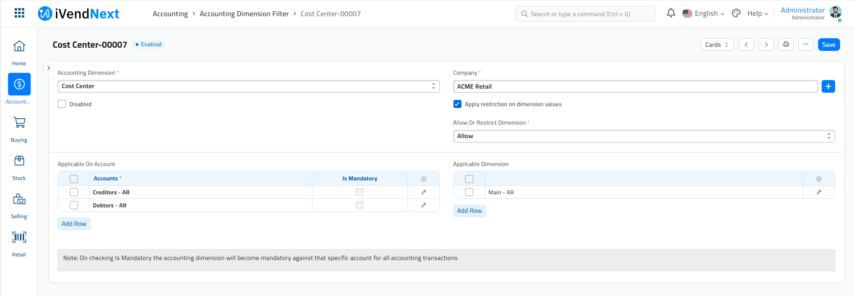Open the Accounting Dimension dropdown
This screenshot has height=296, width=855.
(x=248, y=86)
